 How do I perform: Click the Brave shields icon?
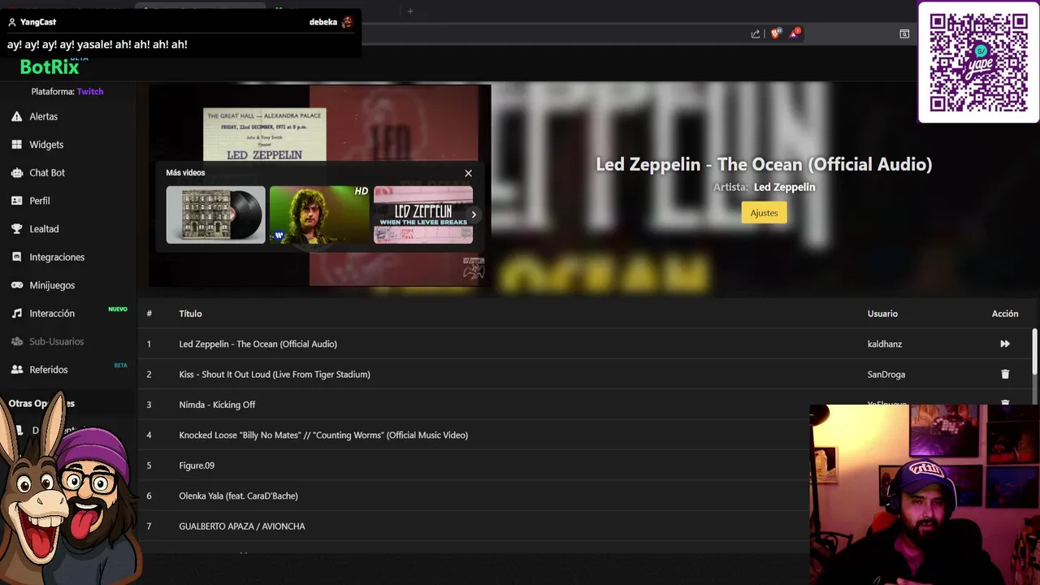(x=775, y=33)
